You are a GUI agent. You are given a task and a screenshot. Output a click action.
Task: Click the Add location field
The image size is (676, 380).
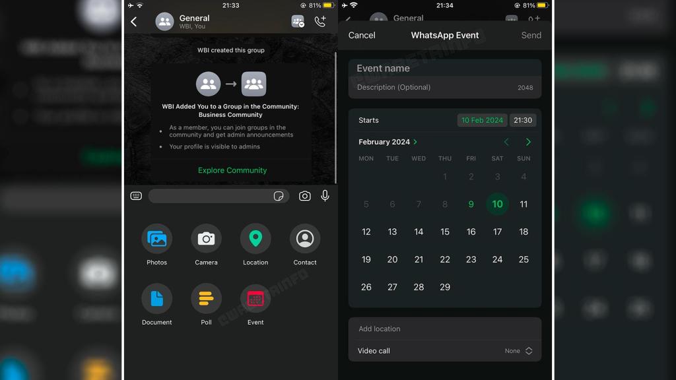pyautogui.click(x=444, y=329)
